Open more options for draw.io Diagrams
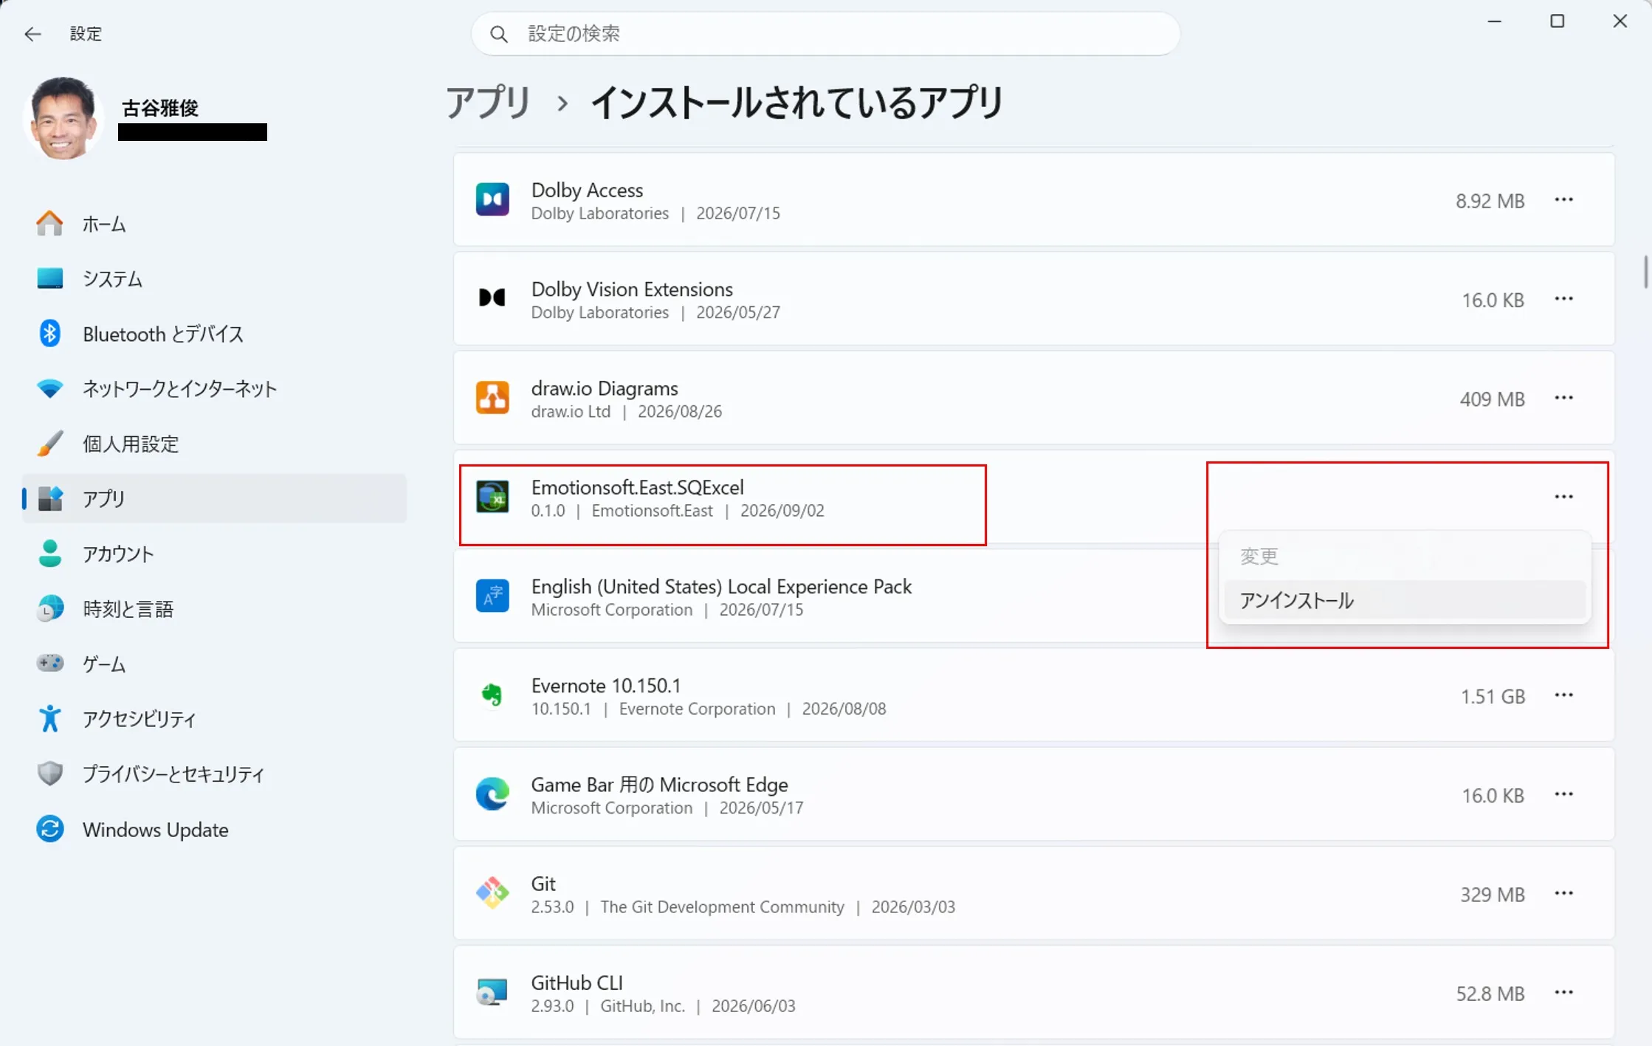This screenshot has height=1046, width=1652. click(1564, 398)
